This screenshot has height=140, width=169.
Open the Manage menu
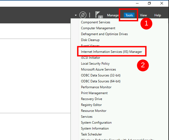113,15
